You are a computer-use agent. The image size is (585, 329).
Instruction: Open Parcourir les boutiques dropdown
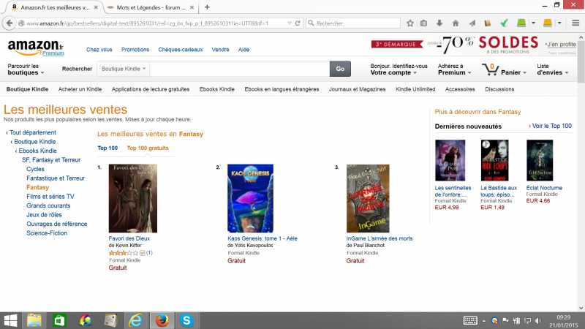click(26, 69)
